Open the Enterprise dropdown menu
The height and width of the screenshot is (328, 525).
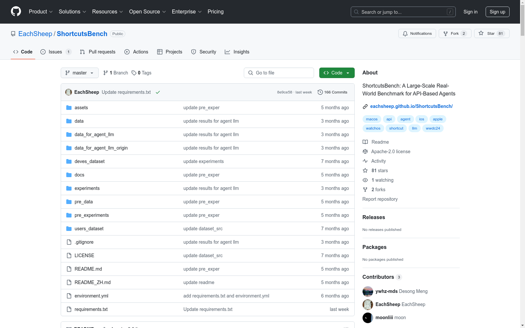pos(187,12)
